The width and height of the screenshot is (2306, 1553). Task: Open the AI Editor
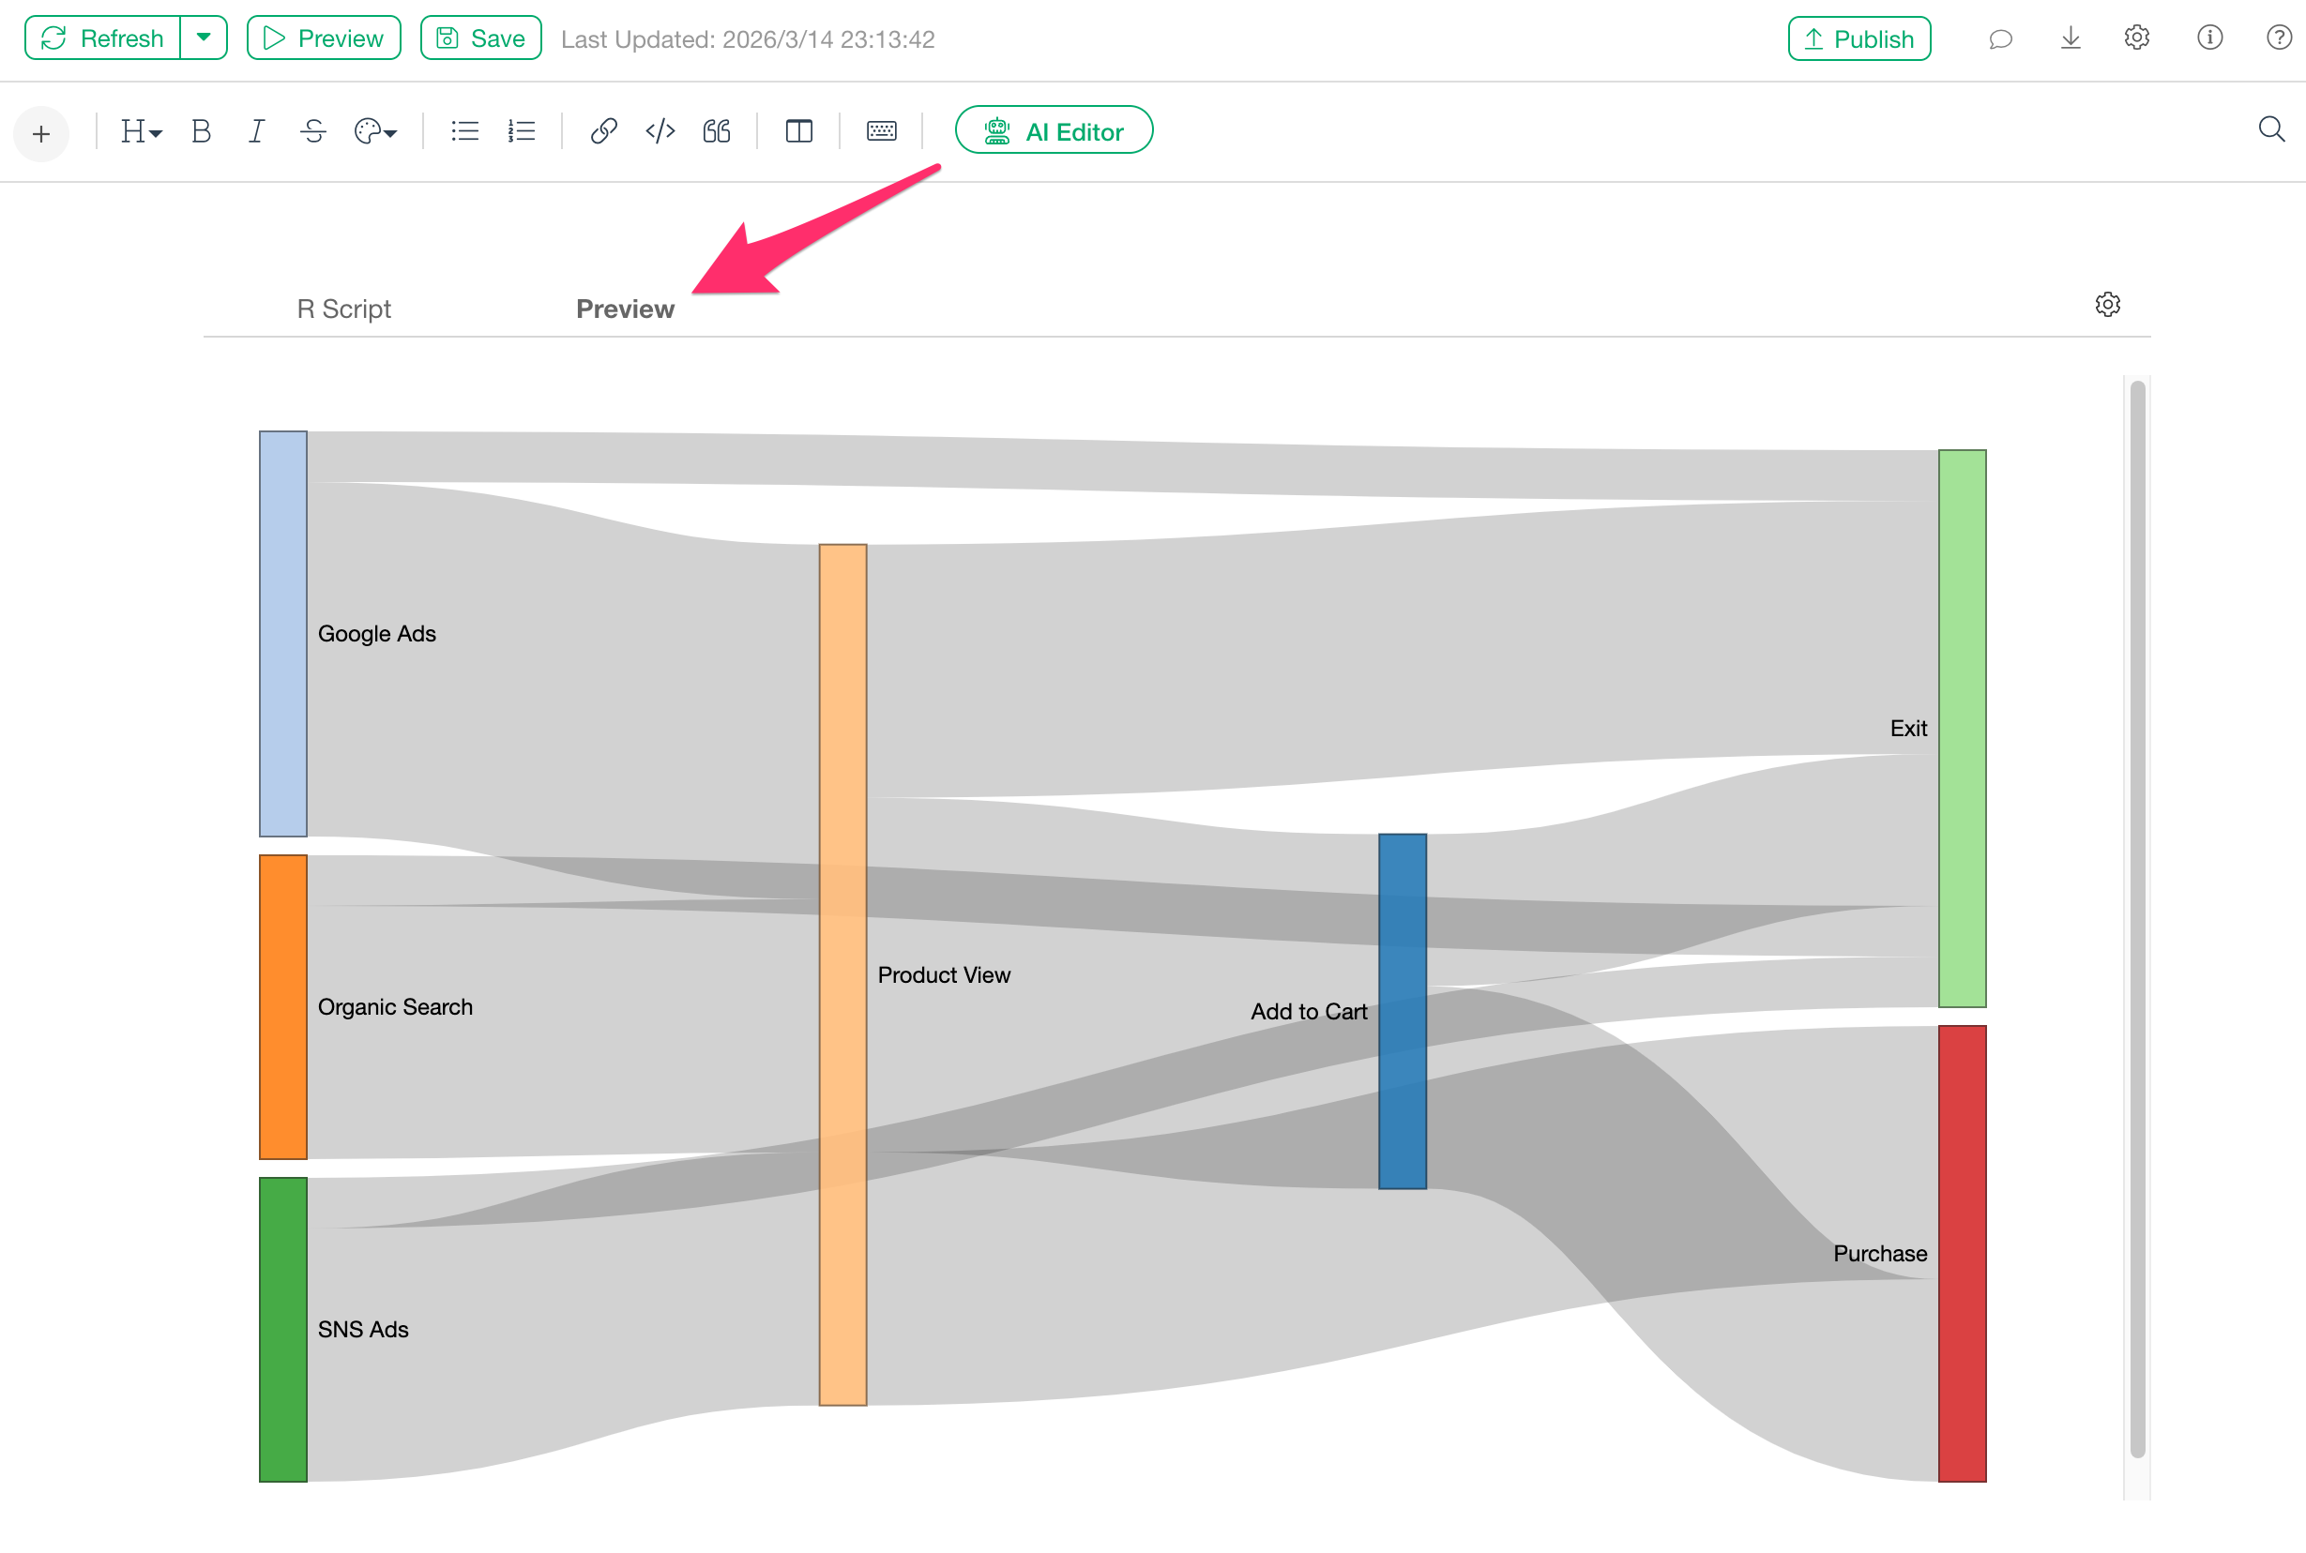(1053, 130)
